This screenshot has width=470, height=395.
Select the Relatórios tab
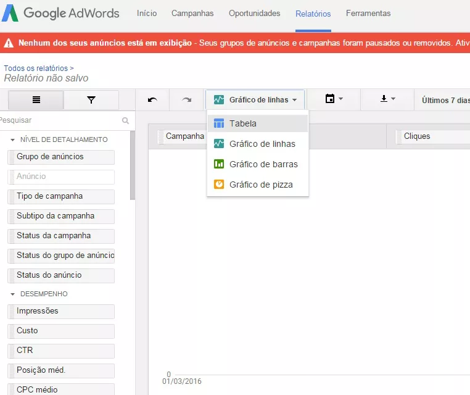pyautogui.click(x=313, y=14)
